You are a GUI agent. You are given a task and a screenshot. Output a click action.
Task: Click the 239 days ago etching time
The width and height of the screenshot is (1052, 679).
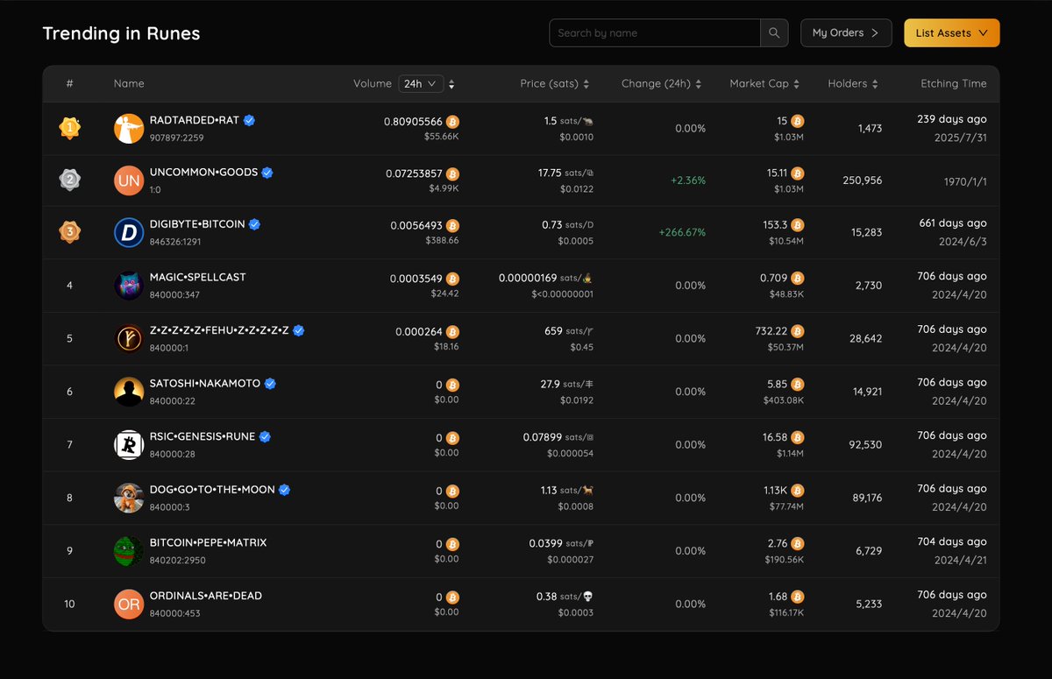click(952, 119)
